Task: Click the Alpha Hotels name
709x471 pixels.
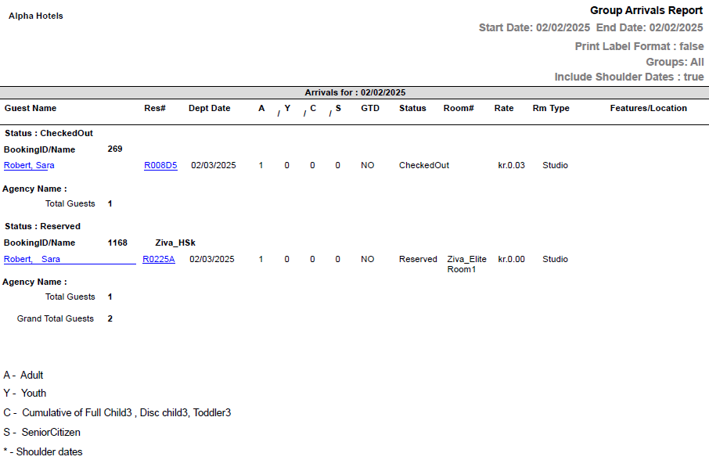Action: tap(36, 16)
